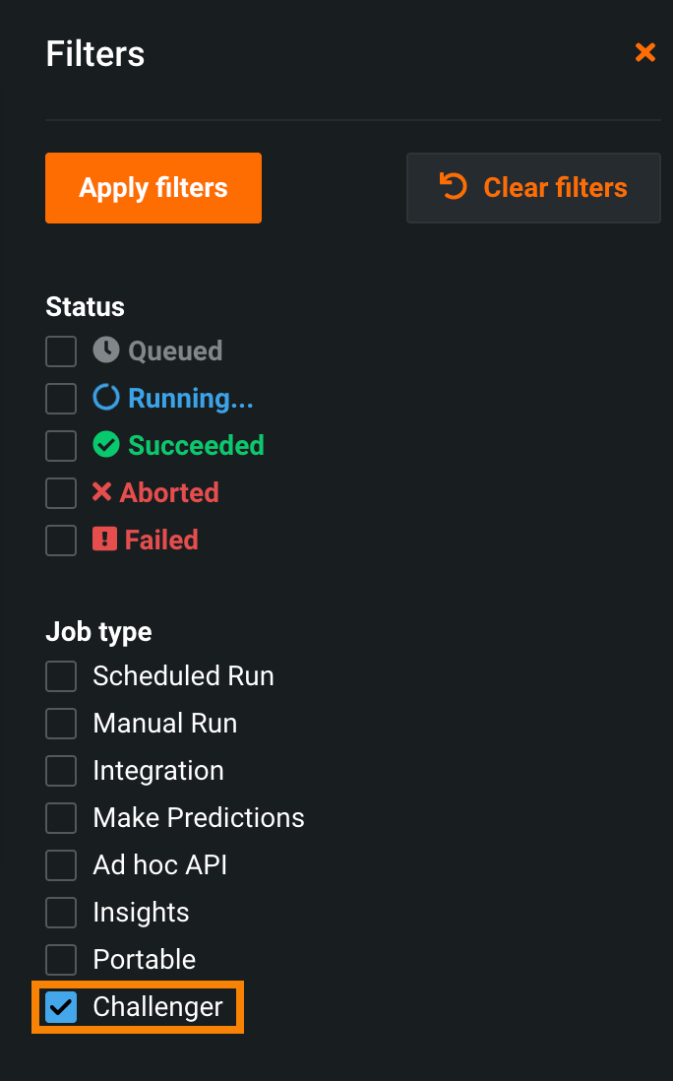This screenshot has width=673, height=1081.
Task: Click the green Succeeded checkmark icon
Action: [x=106, y=445]
